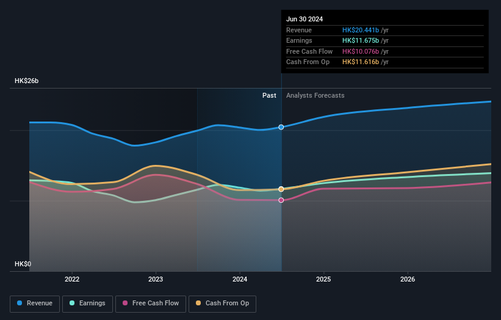The image size is (501, 320).
Task: Toggle the Revenue legend button
Action: [x=35, y=304]
